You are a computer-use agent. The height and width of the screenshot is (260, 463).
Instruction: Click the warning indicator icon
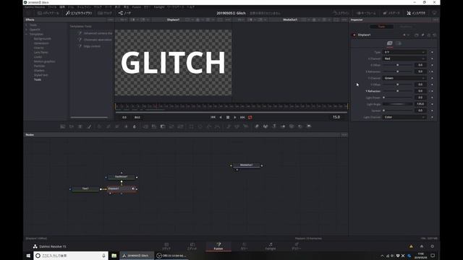click(411, 246)
